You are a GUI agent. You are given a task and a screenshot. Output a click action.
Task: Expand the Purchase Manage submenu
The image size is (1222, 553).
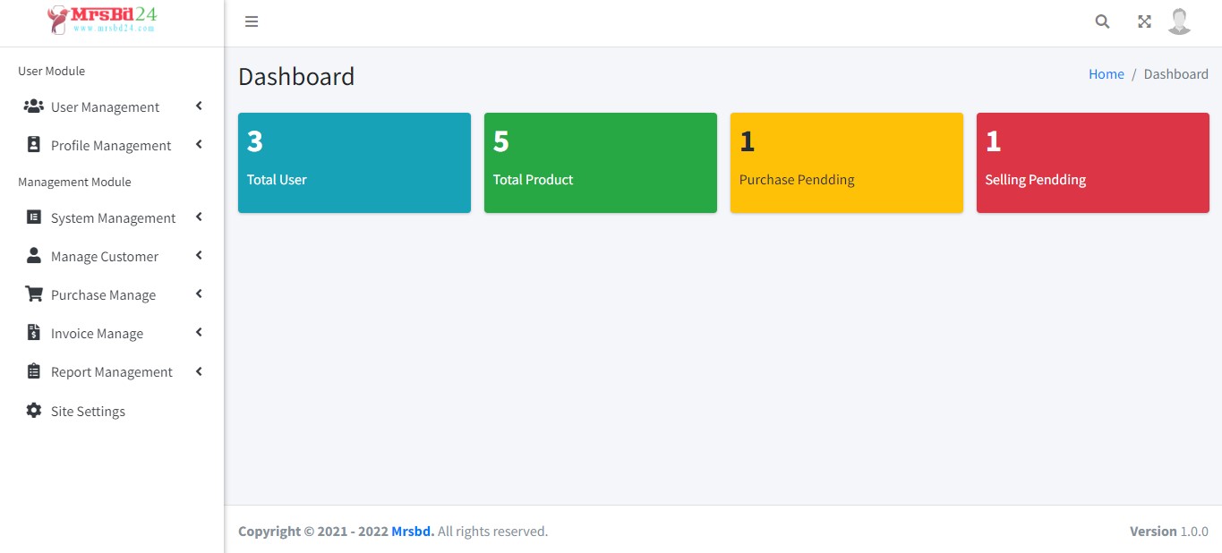(198, 294)
